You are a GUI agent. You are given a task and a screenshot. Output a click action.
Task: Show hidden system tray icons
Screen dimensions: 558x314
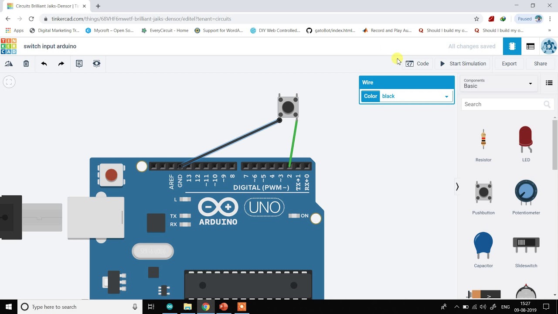point(456,307)
